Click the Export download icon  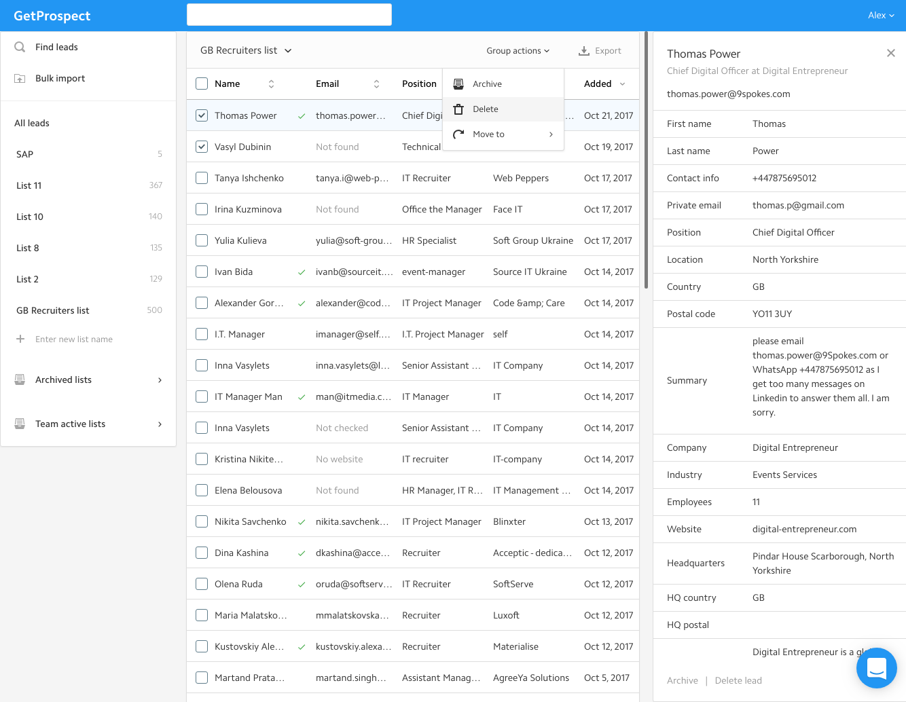(x=583, y=51)
